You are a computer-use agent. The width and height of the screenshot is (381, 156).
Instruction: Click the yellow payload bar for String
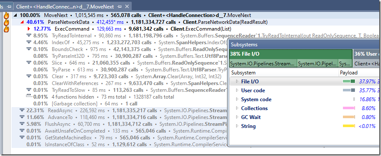point(349,126)
